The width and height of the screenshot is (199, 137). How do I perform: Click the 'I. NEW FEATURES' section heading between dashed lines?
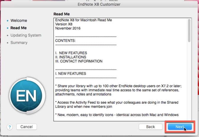pos(71,74)
